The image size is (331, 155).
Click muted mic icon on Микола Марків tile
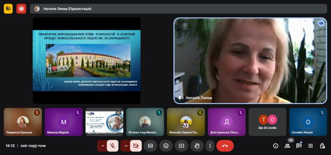pos(78,113)
